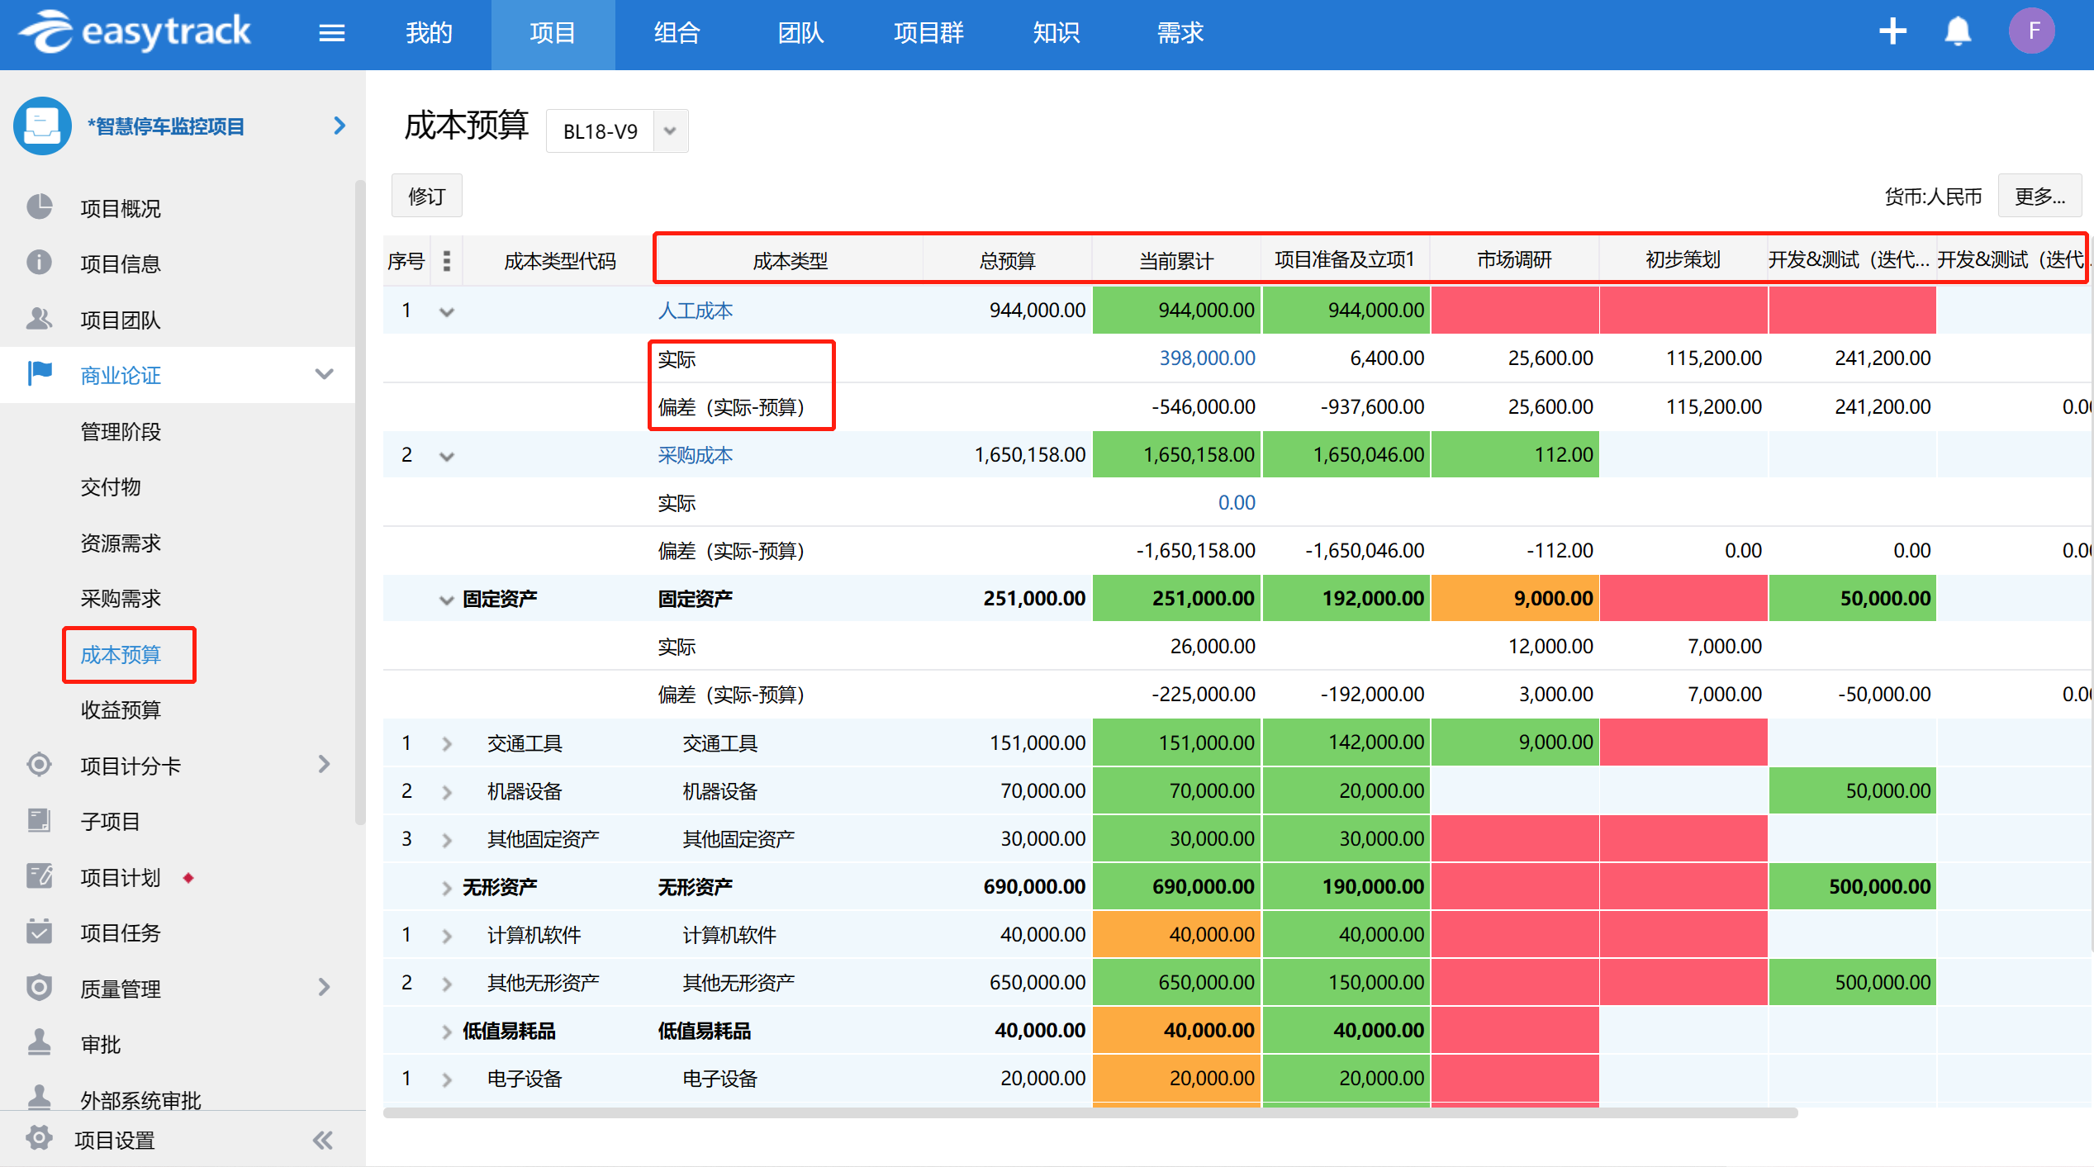Click the project settings gear icon
2094x1167 pixels.
39,1139
